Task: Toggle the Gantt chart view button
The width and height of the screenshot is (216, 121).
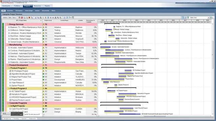Action: pyautogui.click(x=183, y=17)
